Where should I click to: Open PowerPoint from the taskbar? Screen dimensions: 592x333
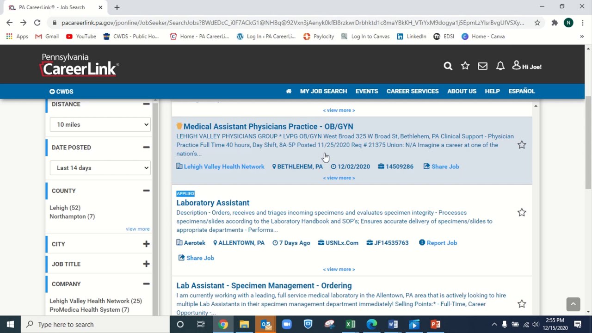436,324
